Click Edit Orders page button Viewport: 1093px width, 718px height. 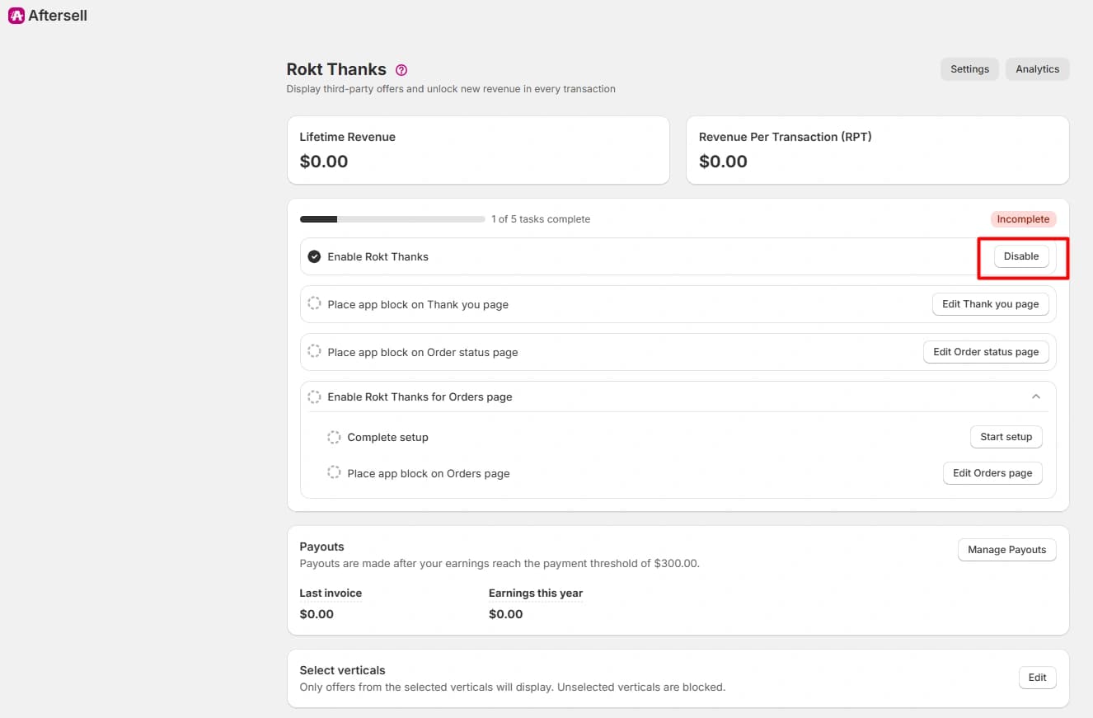coord(992,473)
